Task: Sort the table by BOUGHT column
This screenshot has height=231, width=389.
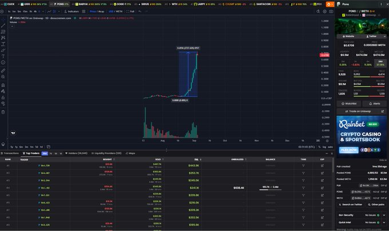Action: coord(109,160)
